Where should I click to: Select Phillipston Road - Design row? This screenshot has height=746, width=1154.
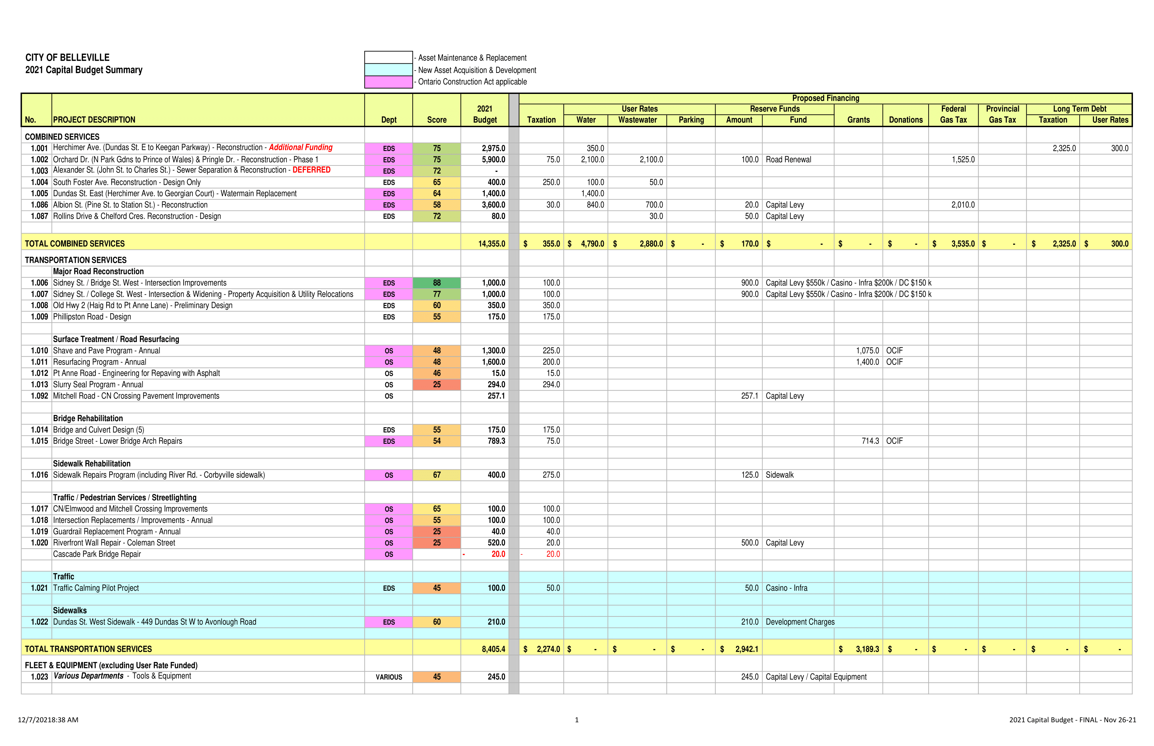pyautogui.click(x=92, y=317)
